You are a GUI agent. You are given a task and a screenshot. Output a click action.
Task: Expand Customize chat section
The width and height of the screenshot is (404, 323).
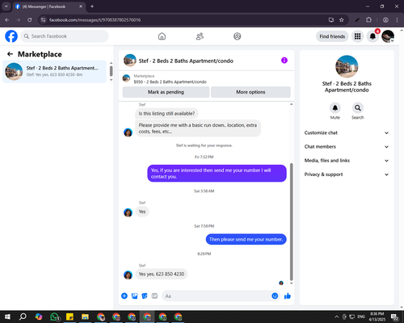click(x=347, y=132)
